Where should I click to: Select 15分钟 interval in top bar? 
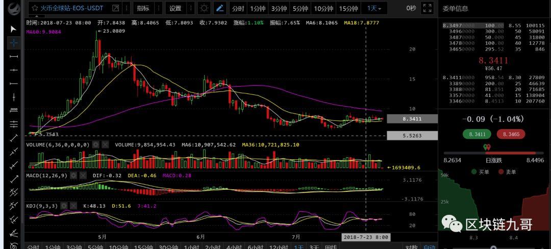pos(348,9)
